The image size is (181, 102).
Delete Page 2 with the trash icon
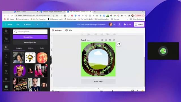click(110, 40)
